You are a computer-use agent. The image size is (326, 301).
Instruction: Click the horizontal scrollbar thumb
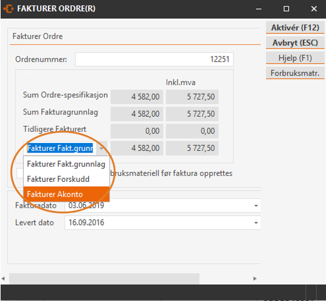click(104, 279)
